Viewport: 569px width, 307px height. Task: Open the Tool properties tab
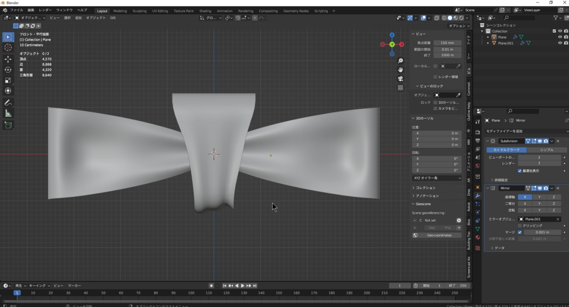point(477,121)
